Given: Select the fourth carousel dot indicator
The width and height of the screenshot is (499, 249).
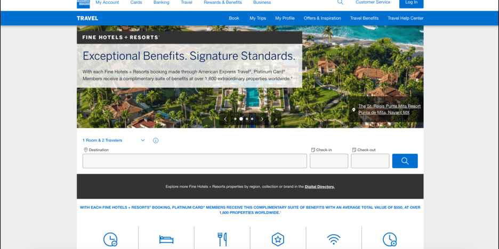Looking at the screenshot, I should click(252, 119).
